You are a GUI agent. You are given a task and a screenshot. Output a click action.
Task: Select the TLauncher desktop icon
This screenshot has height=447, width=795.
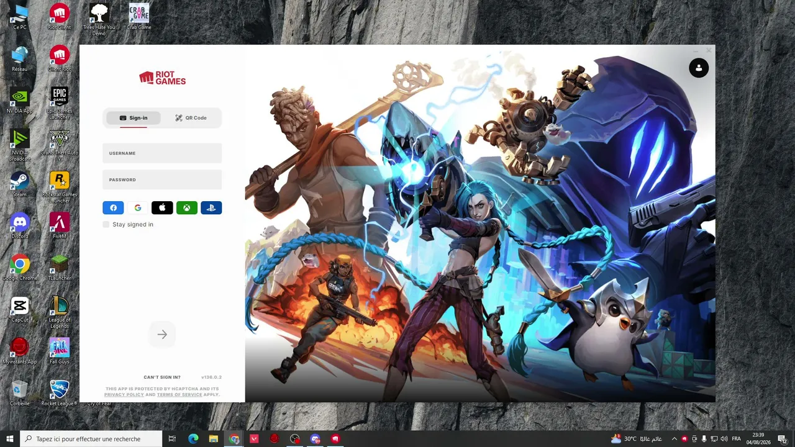coord(60,268)
